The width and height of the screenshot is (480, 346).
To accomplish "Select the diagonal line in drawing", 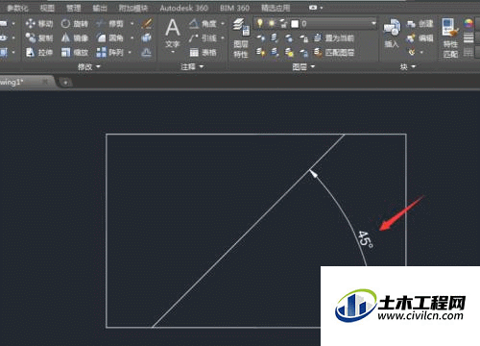I will (x=249, y=231).
